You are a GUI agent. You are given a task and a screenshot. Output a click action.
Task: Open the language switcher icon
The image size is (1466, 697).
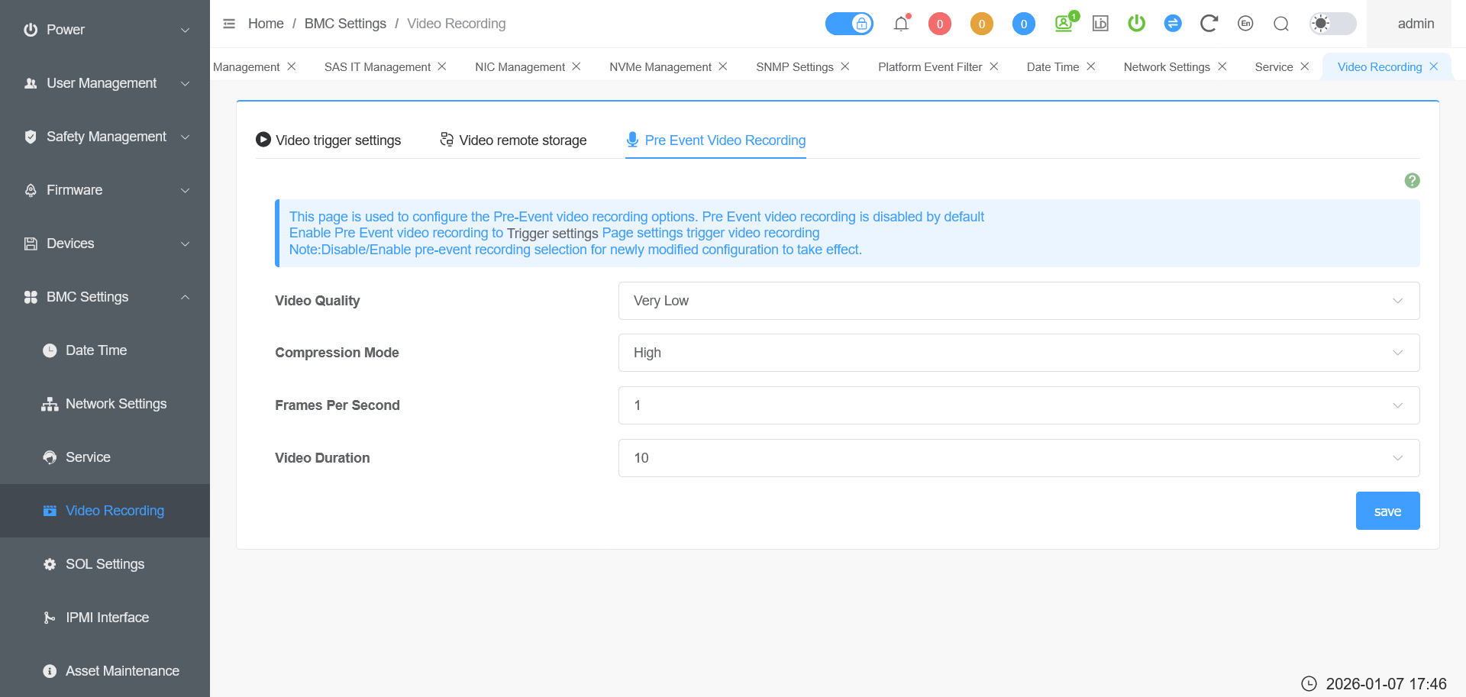coord(1245,24)
